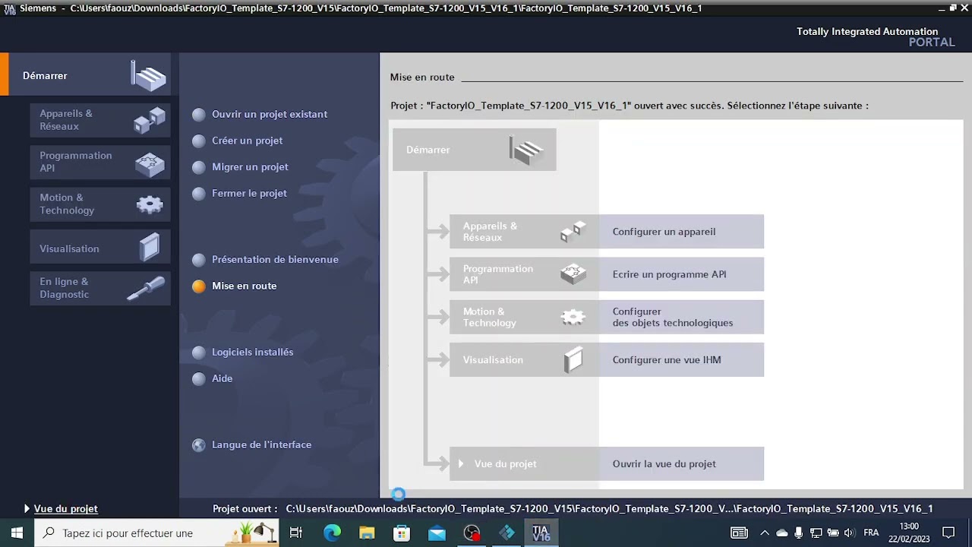Select the Logiciels installés option
972x547 pixels.
pyautogui.click(x=242, y=353)
